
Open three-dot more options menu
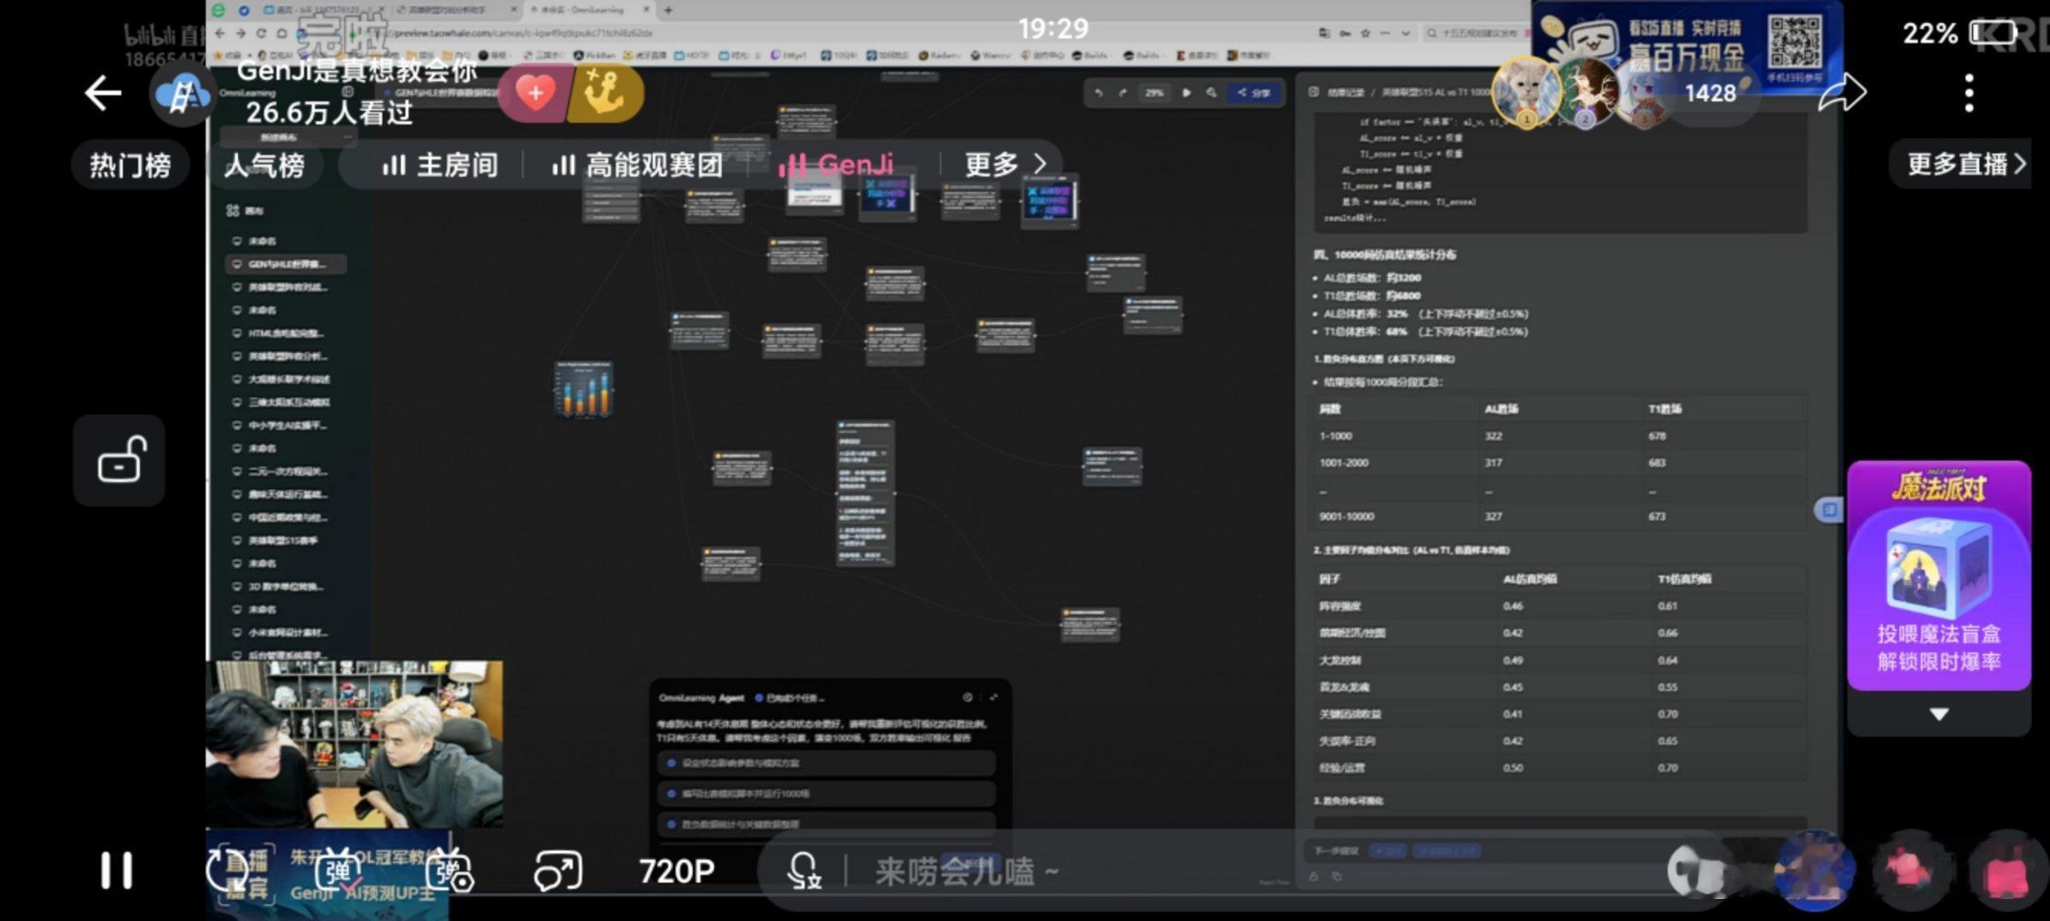[x=1968, y=93]
